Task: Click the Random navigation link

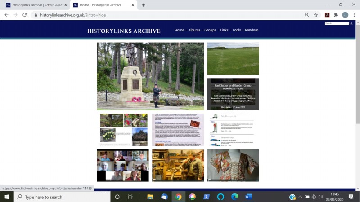Action: [252, 30]
